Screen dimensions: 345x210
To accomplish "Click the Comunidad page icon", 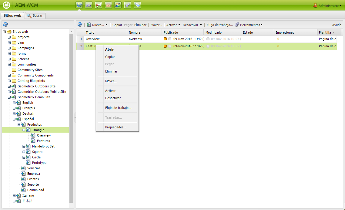I will [x=23, y=190].
